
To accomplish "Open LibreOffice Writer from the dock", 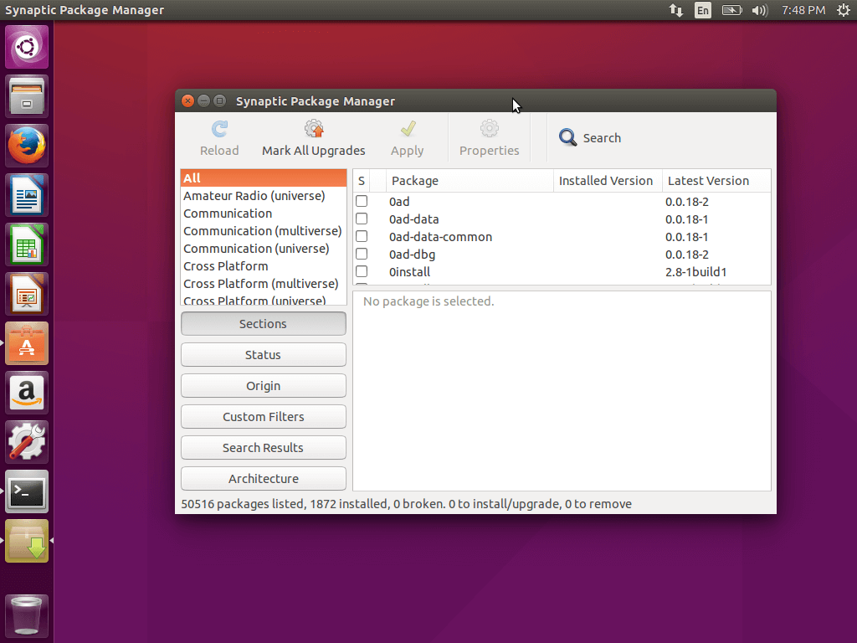I will pyautogui.click(x=27, y=195).
